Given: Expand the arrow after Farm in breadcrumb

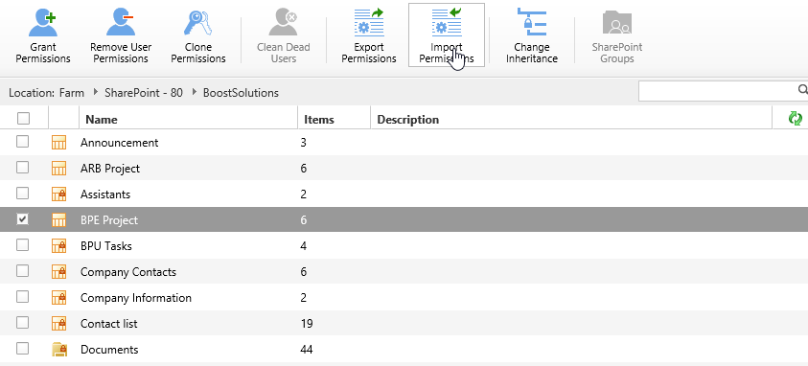Looking at the screenshot, I should [x=95, y=93].
